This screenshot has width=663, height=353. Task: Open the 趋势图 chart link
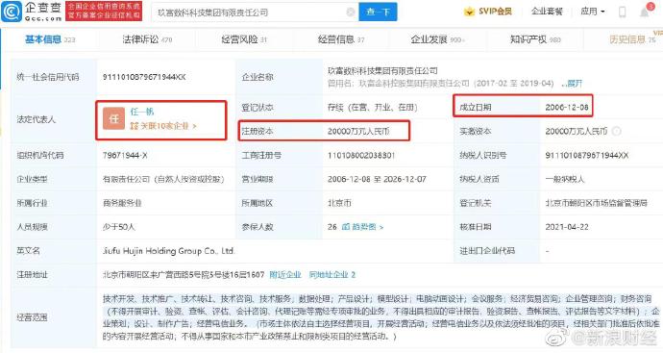tap(362, 227)
